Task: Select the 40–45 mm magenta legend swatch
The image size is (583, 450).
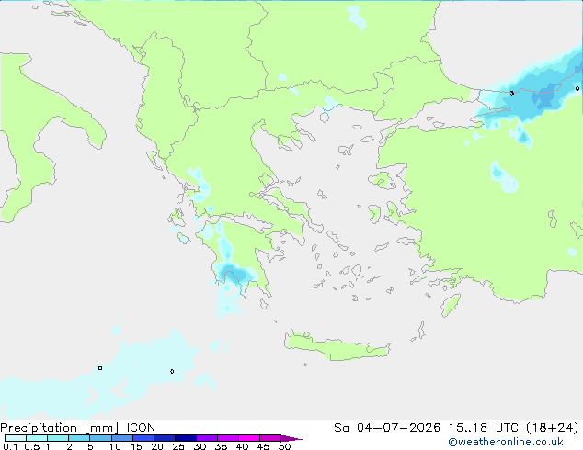Action: 249,438
